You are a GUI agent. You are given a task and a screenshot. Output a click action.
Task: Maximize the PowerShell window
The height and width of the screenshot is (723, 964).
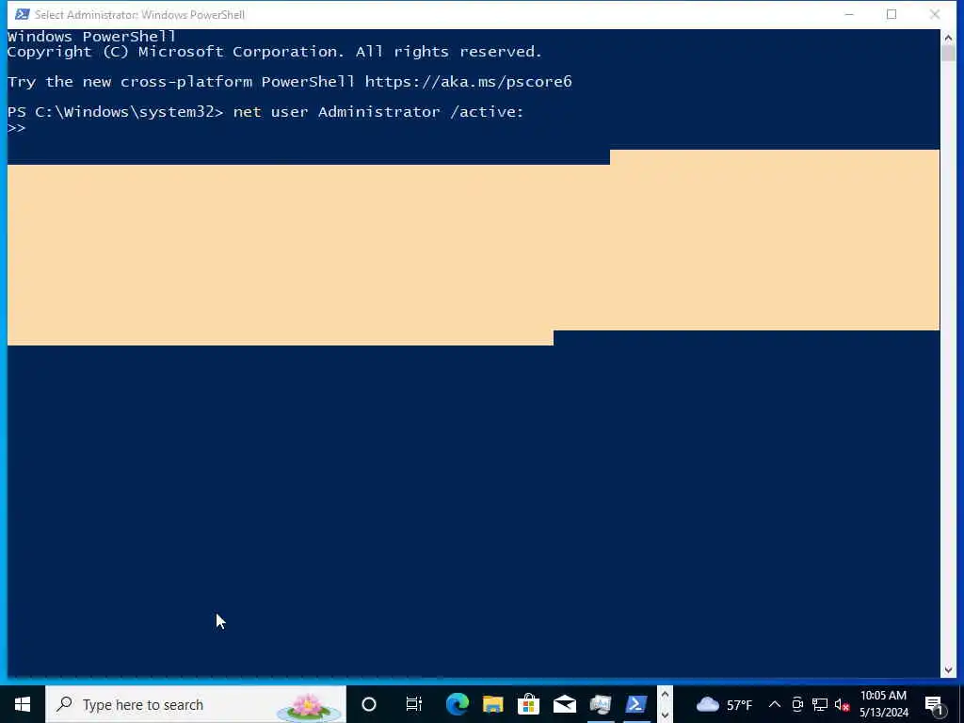tap(892, 14)
